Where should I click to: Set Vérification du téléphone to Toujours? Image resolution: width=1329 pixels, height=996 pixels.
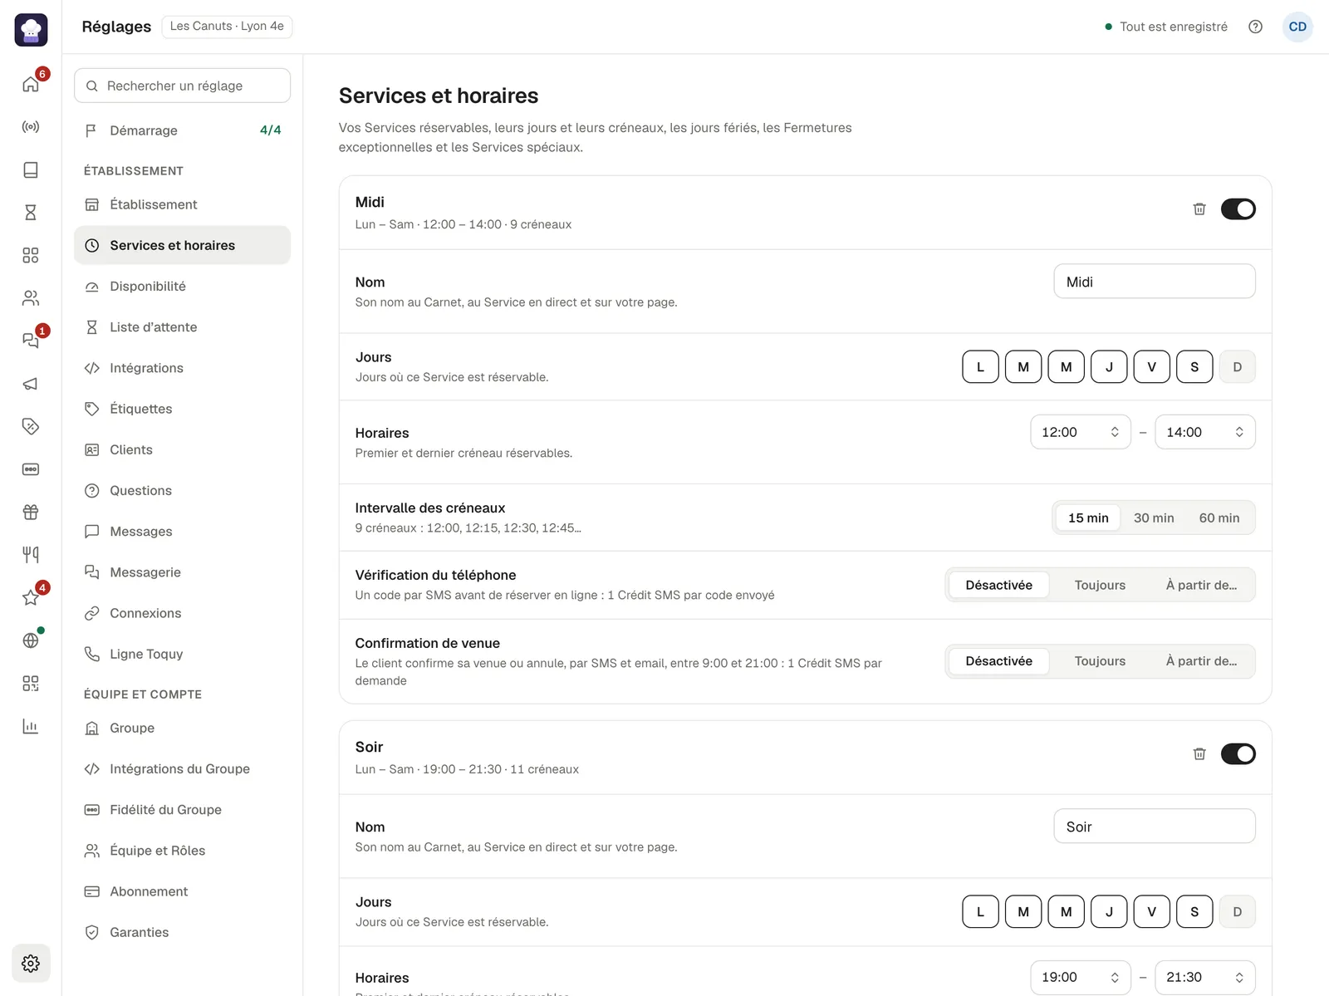[1100, 586]
